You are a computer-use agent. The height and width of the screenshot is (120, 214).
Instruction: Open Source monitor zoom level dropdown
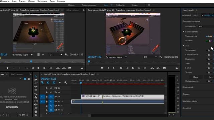22,55
